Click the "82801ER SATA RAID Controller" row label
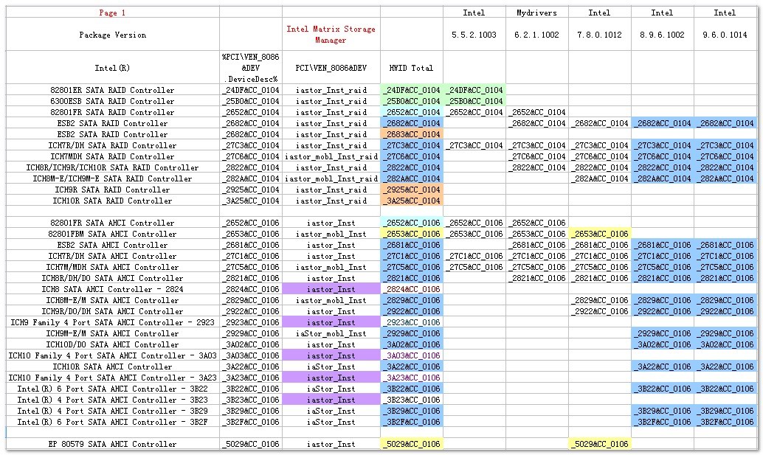 113,90
